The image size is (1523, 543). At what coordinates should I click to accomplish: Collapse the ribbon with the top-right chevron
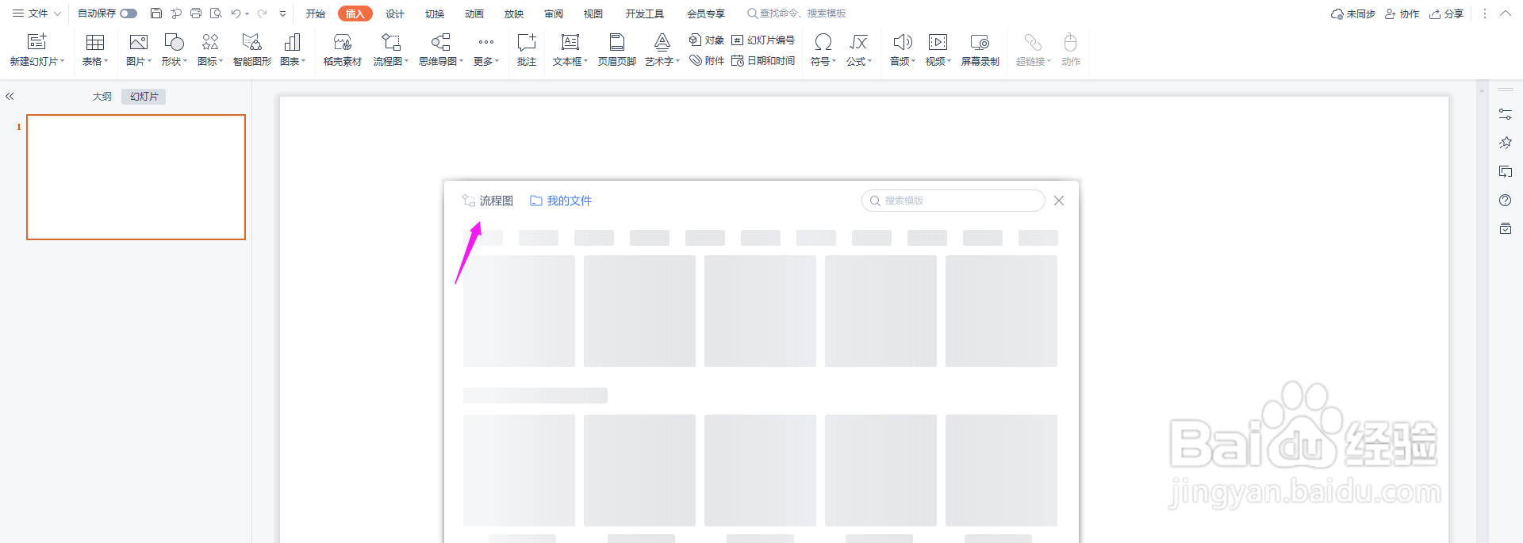(1505, 13)
